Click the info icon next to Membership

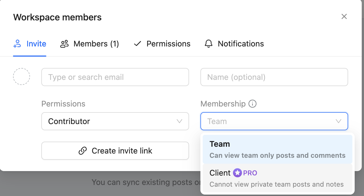[x=252, y=104]
